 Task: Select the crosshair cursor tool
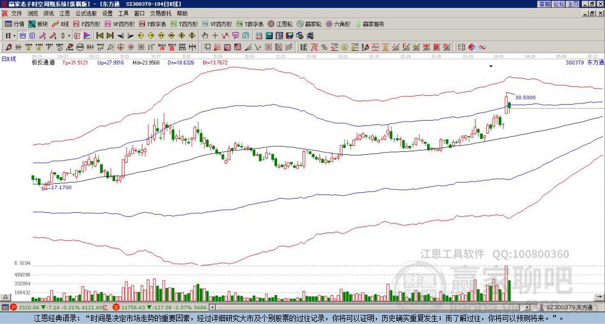coord(215,35)
